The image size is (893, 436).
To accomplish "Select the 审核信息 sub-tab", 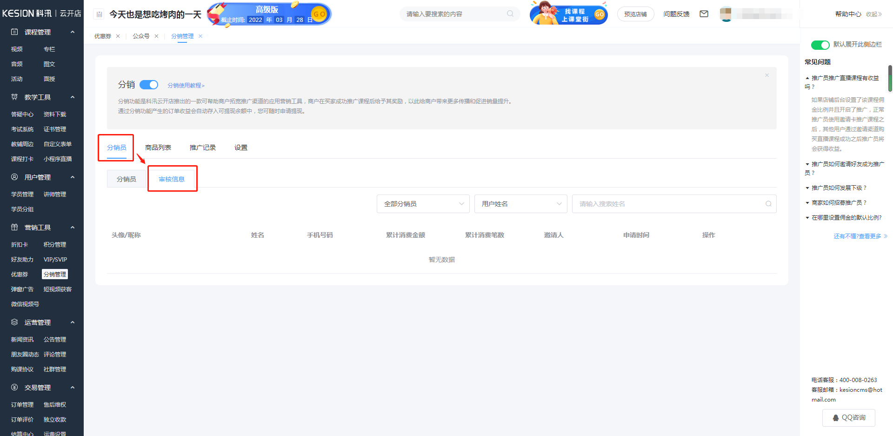I will click(172, 179).
